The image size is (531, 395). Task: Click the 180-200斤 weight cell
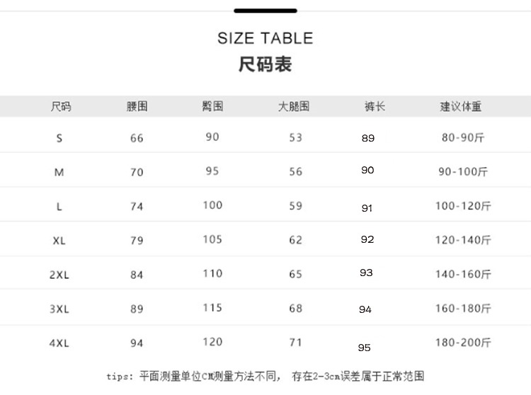coord(463,343)
